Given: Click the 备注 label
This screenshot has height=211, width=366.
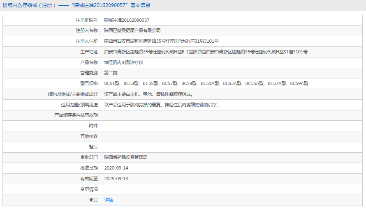Looking at the screenshot, I should [x=93, y=147].
